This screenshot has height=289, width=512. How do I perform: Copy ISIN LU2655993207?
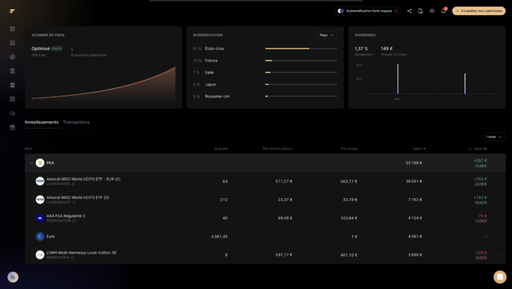tap(74, 202)
